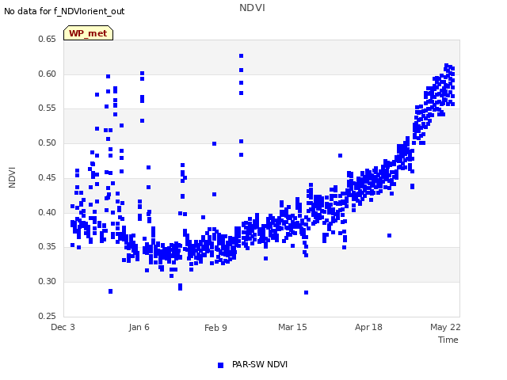
Task: Click the 0.30 y-axis tick label
Action: [47, 282]
